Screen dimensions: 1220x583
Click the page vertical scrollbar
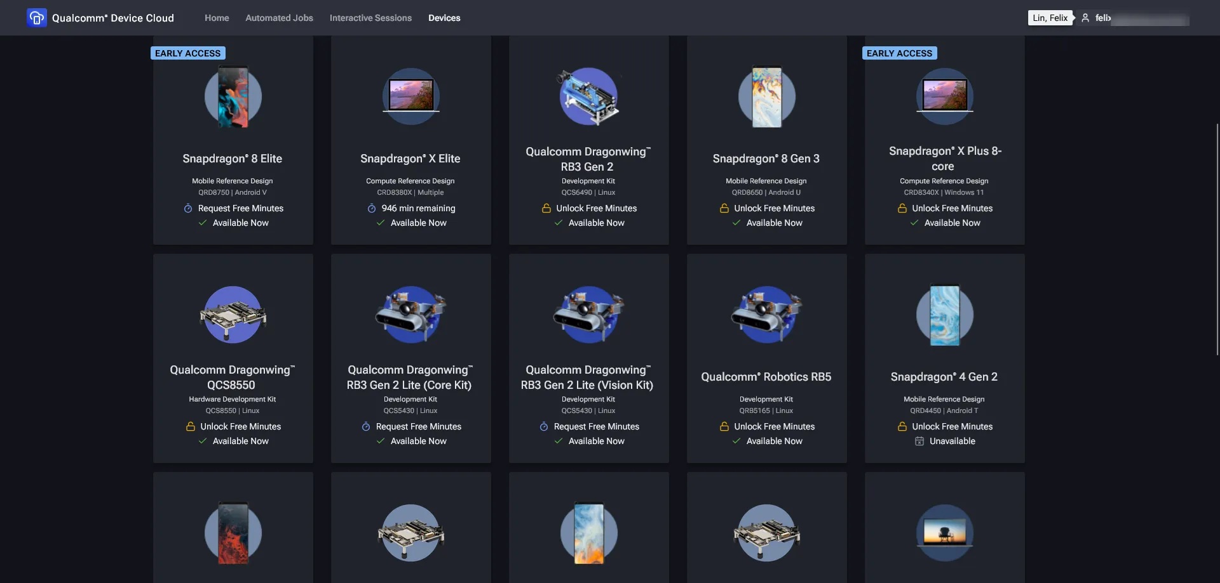[1217, 240]
